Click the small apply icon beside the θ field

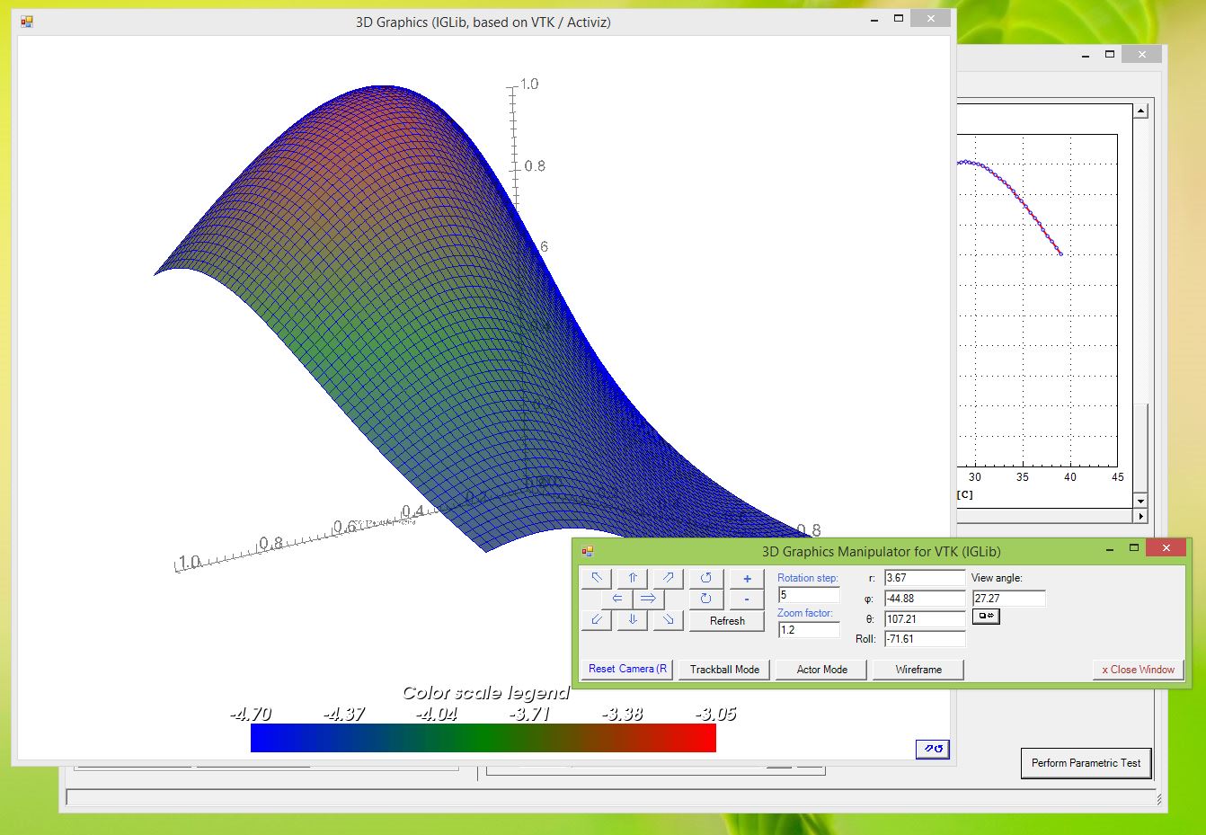pyautogui.click(x=985, y=617)
